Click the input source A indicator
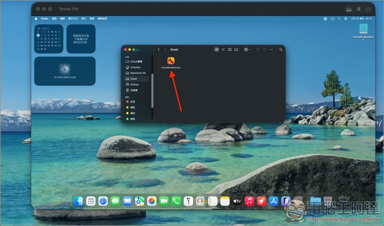Viewport: 384px width, 226px height. (332, 18)
